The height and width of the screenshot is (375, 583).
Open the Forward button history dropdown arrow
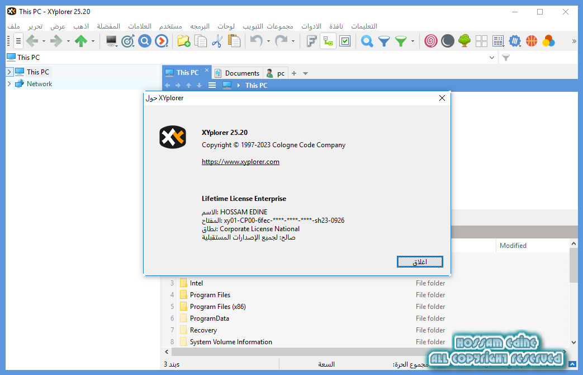pos(68,41)
